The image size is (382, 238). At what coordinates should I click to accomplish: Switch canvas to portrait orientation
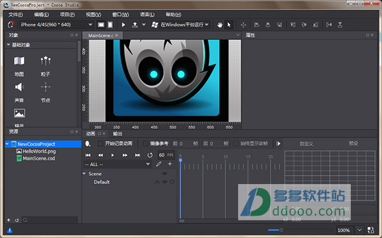pos(110,25)
